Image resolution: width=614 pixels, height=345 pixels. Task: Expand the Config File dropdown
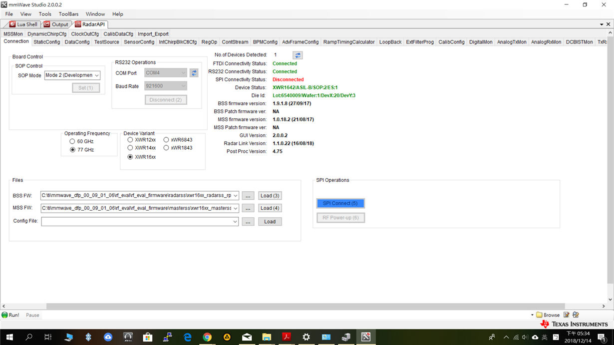236,222
